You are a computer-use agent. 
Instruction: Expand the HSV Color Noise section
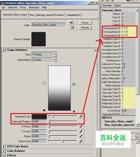click(4, 146)
